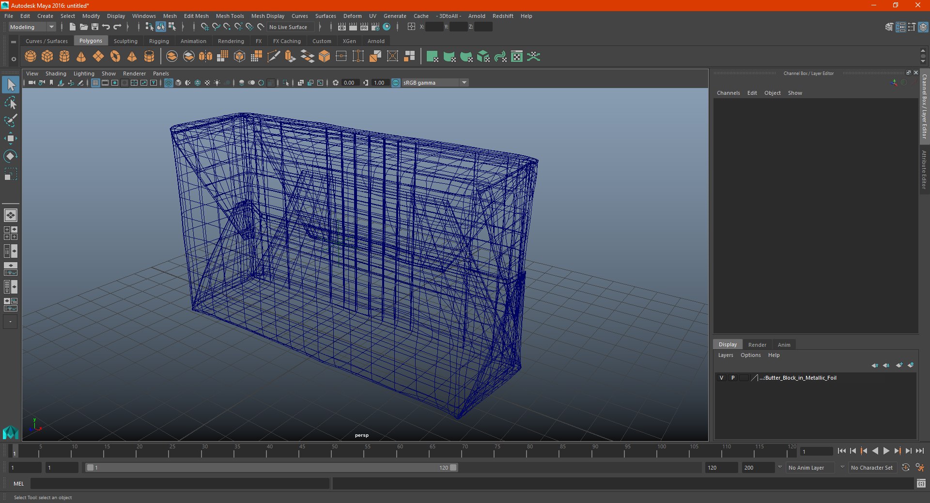This screenshot has height=503, width=930.
Task: Open the No Anim Layer dropdown arrow
Action: (780, 468)
